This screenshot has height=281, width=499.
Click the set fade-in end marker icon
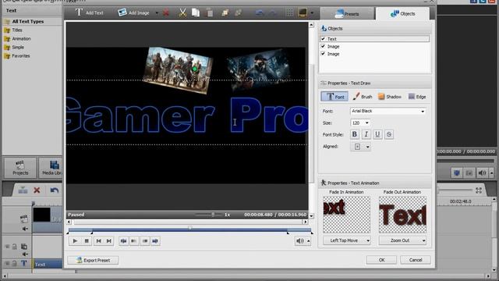coord(134,241)
